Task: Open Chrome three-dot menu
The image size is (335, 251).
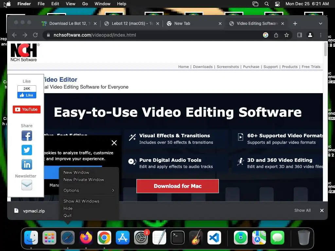Action: click(321, 35)
